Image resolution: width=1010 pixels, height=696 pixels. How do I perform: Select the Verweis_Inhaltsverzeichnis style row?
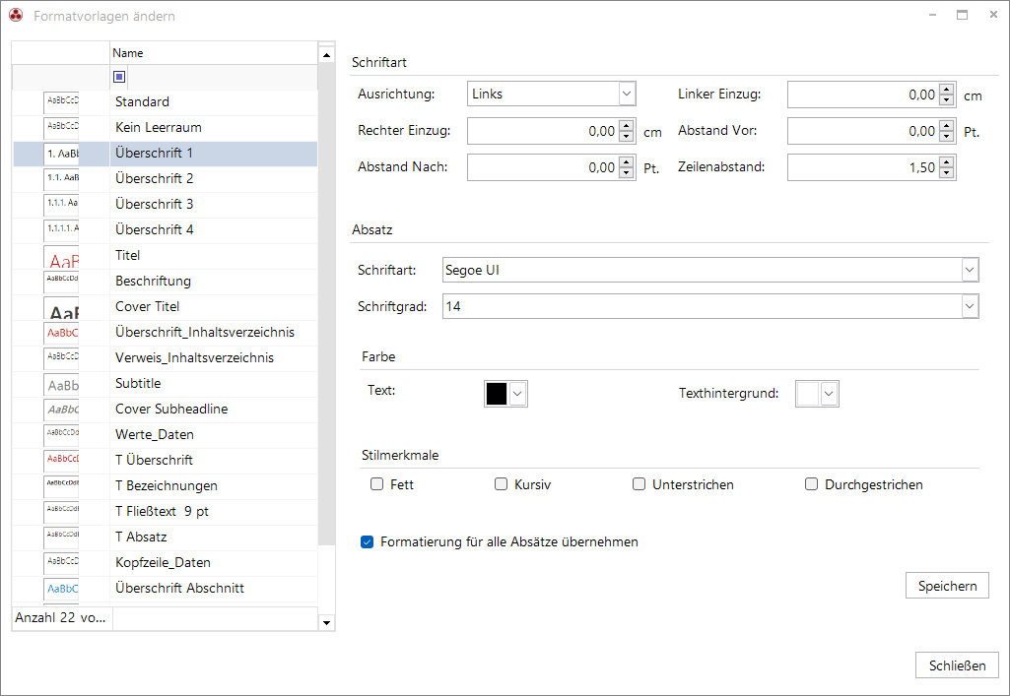(165, 358)
